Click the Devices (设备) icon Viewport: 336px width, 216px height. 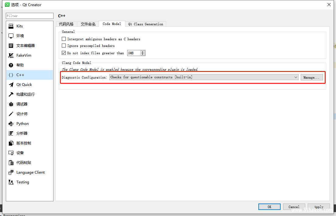point(11,153)
